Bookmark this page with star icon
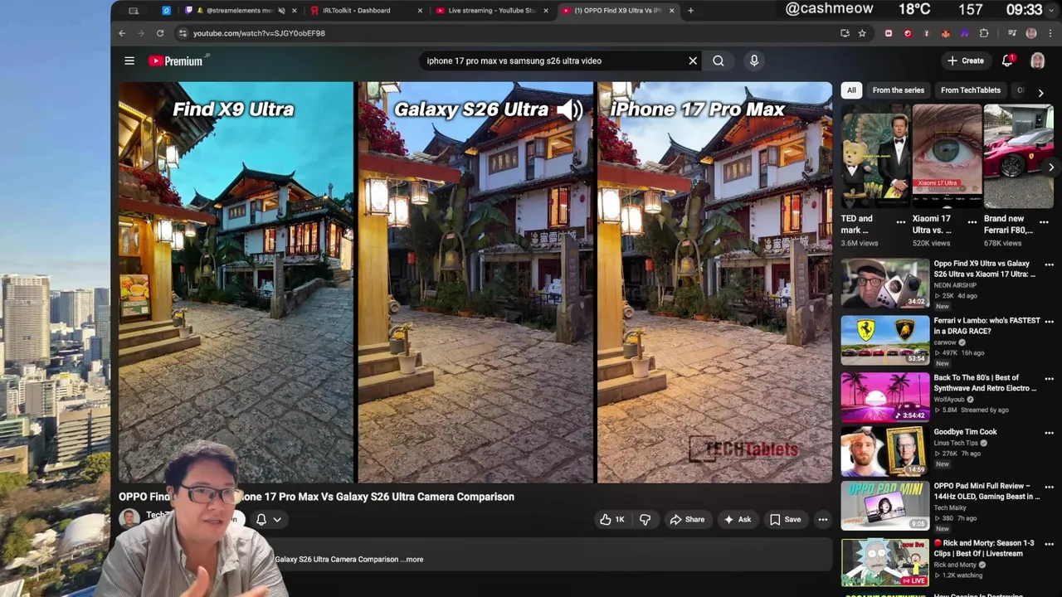 tap(862, 33)
